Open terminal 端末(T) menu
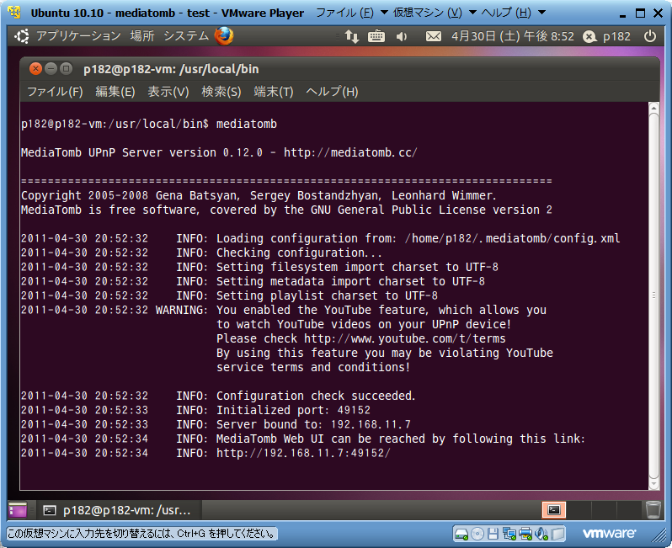 point(274,92)
